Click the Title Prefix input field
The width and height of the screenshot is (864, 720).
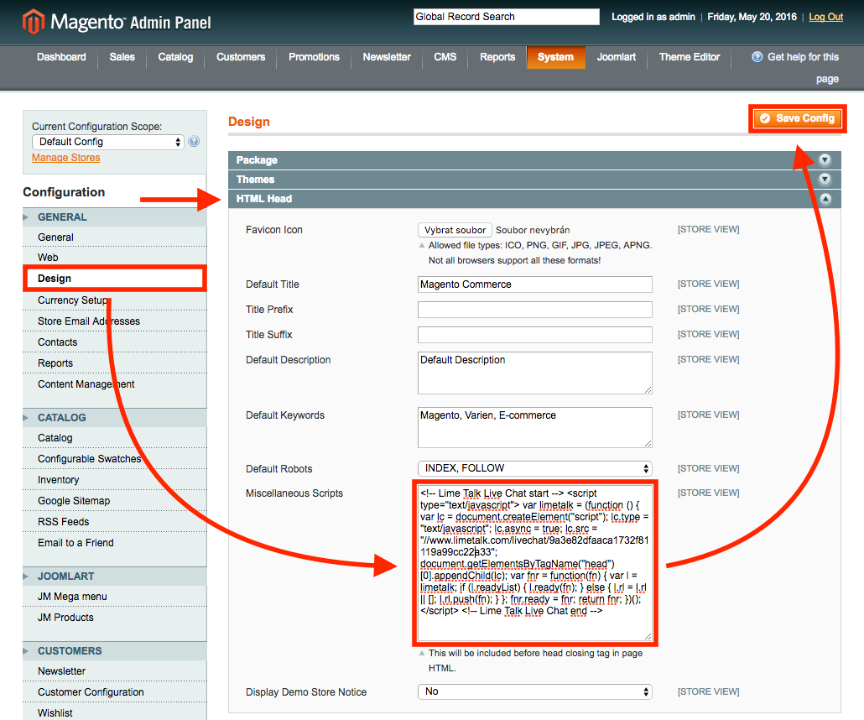pyautogui.click(x=534, y=310)
